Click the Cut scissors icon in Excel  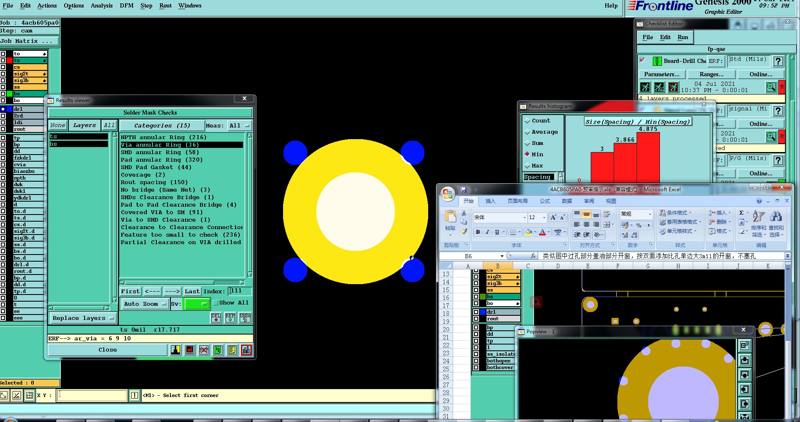[x=464, y=213]
